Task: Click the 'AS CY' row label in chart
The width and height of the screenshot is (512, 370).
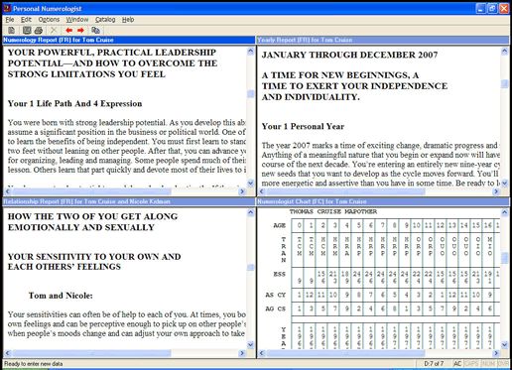Action: click(276, 295)
